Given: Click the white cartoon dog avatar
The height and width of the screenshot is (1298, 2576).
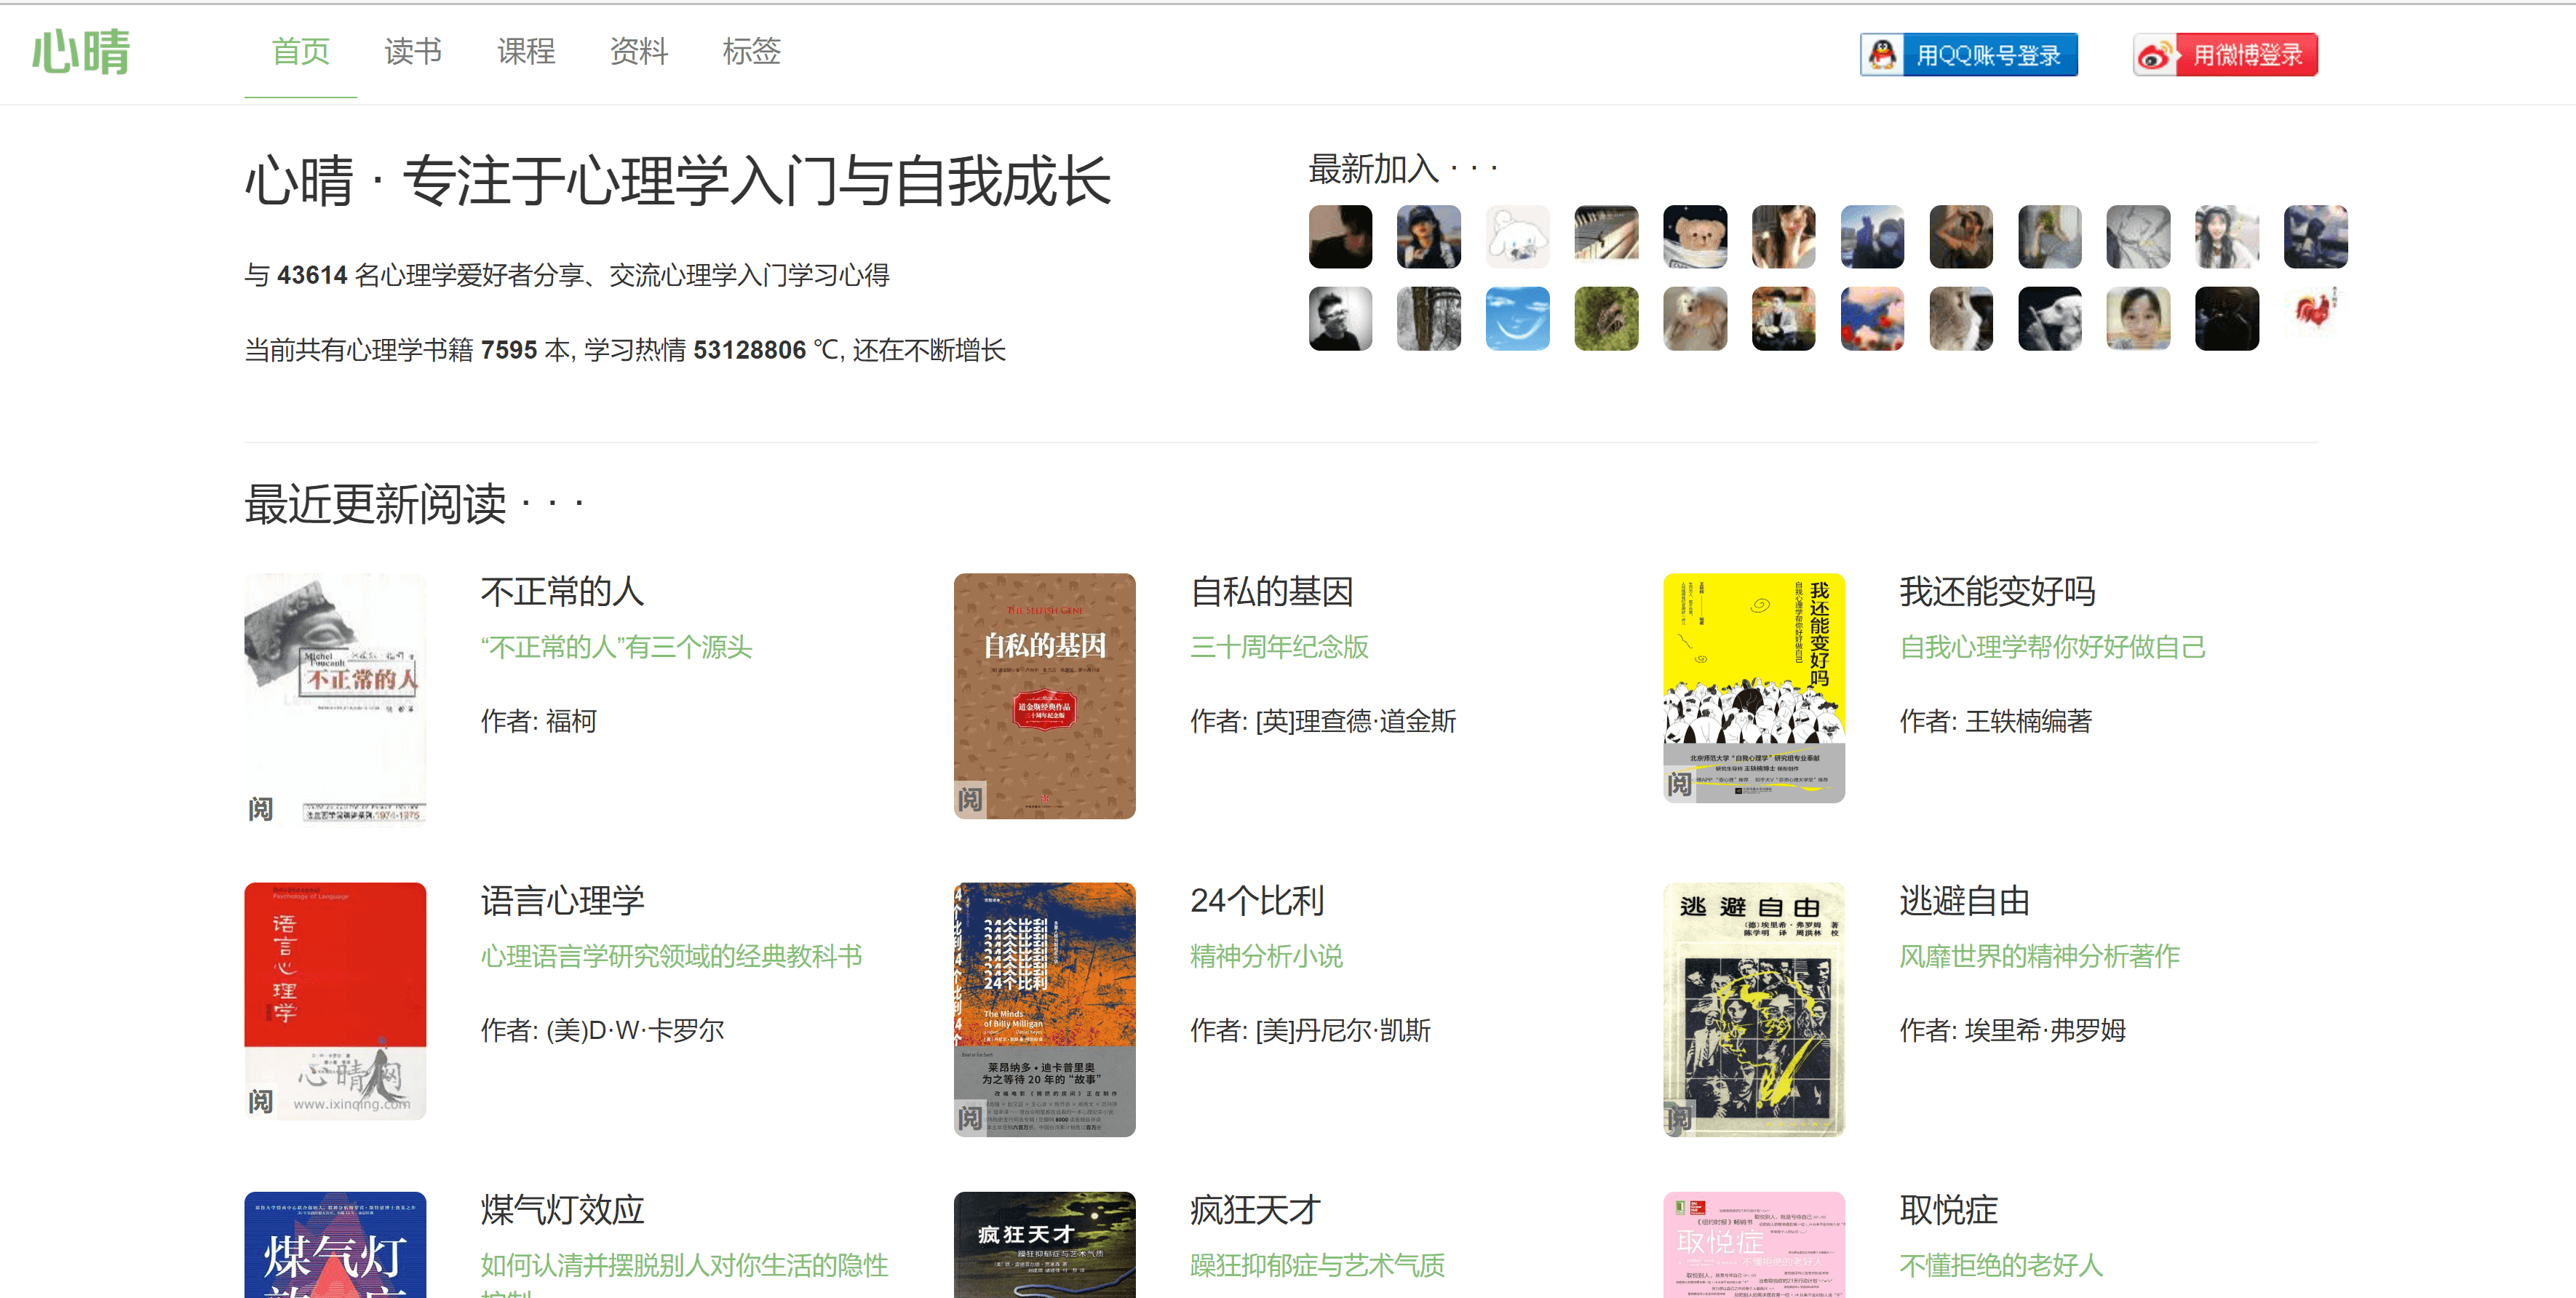Looking at the screenshot, I should point(1517,237).
